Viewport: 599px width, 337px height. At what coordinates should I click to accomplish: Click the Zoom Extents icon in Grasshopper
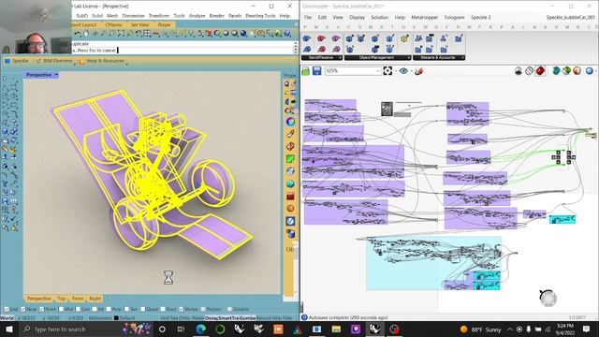pyautogui.click(x=387, y=71)
